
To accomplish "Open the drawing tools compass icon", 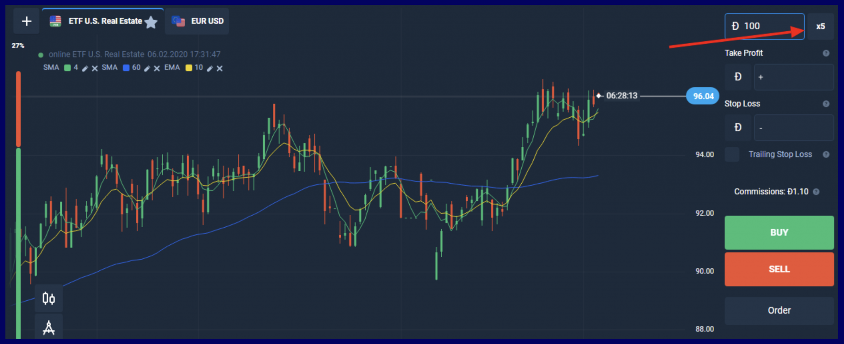I will coord(49,328).
